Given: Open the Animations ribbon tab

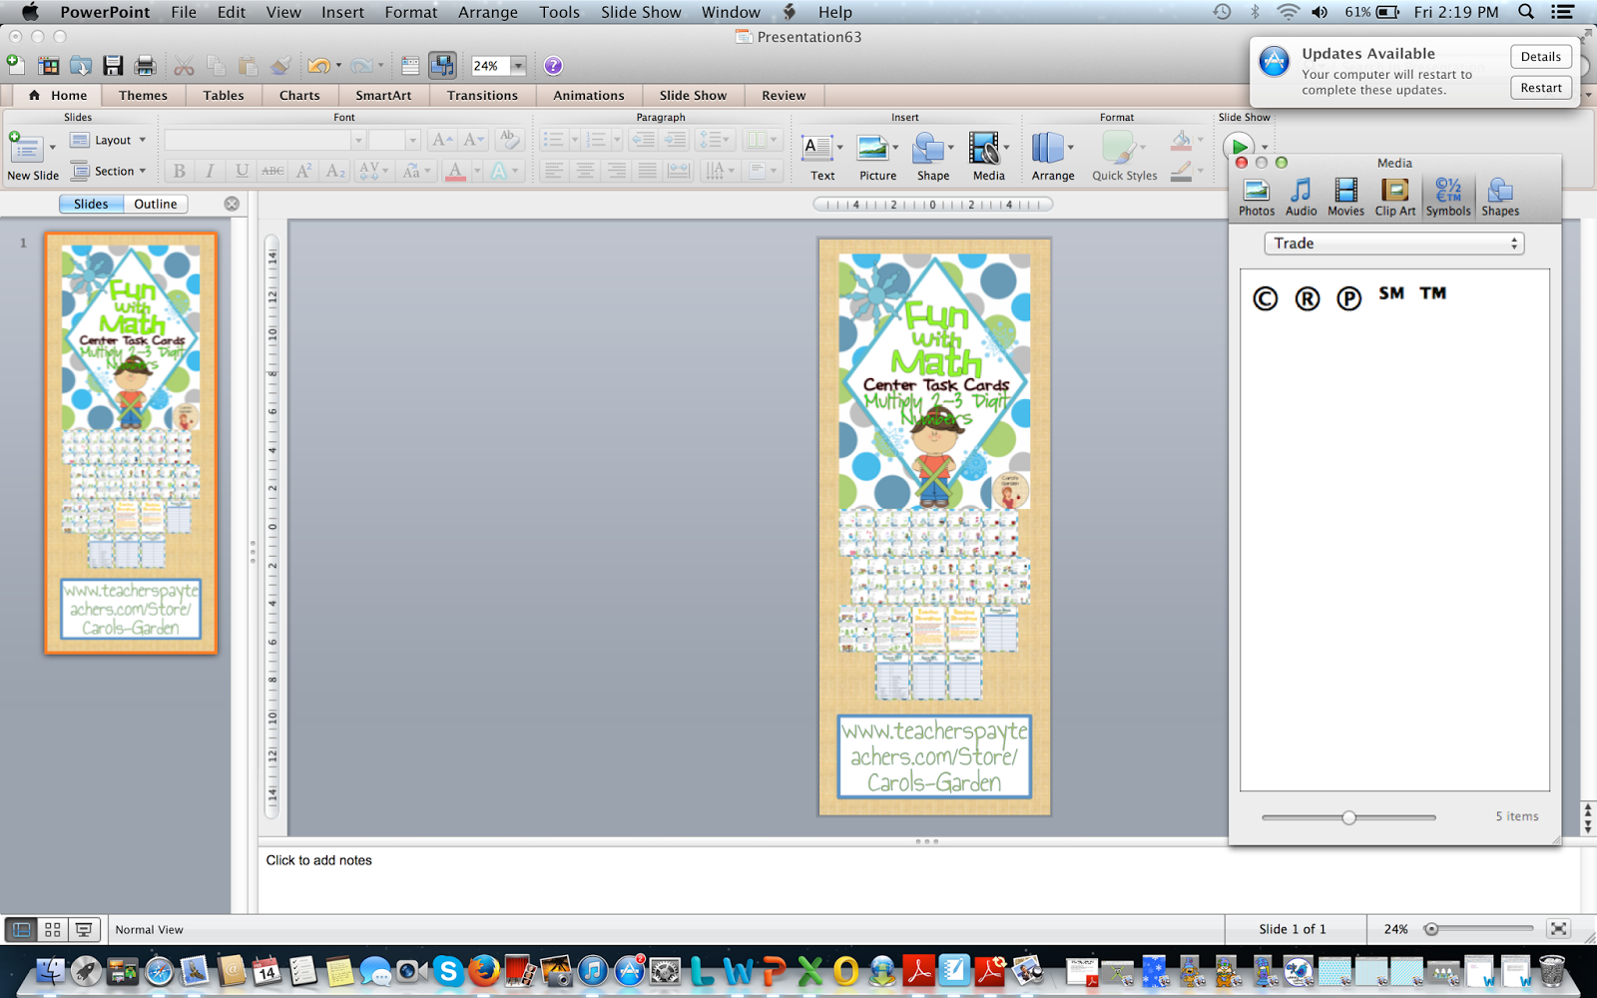Looking at the screenshot, I should click(589, 96).
